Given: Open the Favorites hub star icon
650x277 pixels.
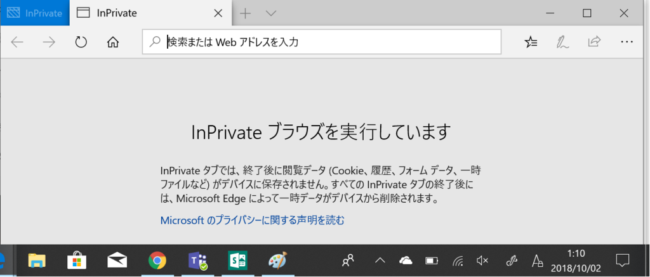Looking at the screenshot, I should [531, 42].
